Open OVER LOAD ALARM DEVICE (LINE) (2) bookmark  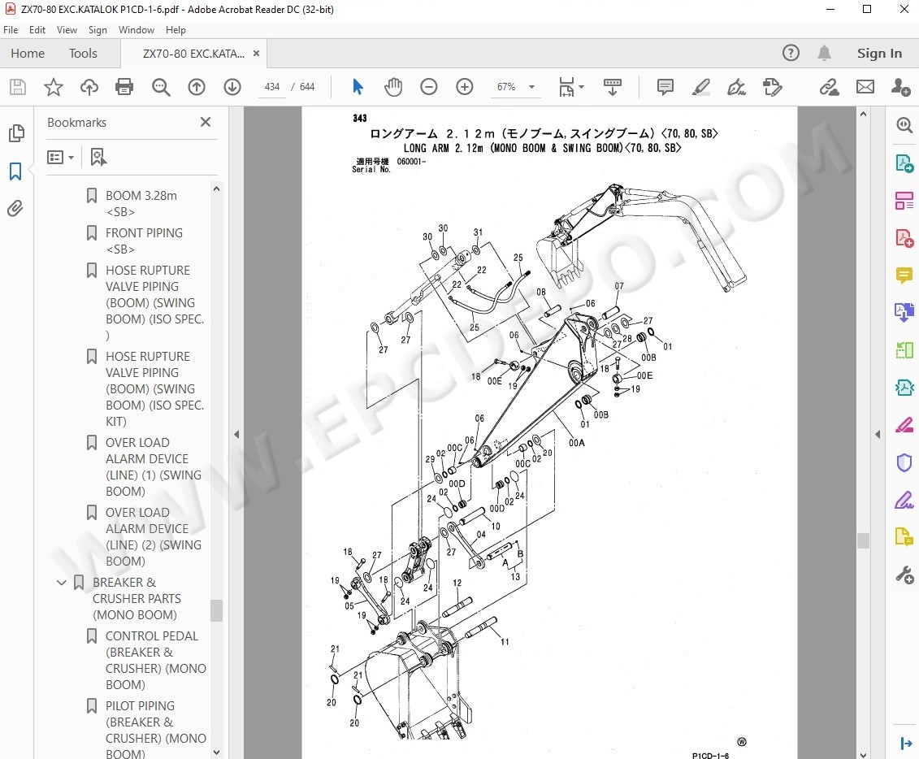(154, 536)
